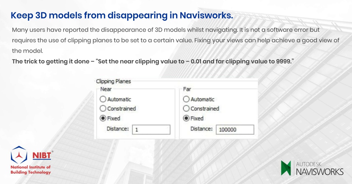Select the Near Fixed radio button
Viewport: 352px width, 184px height.
(103, 118)
